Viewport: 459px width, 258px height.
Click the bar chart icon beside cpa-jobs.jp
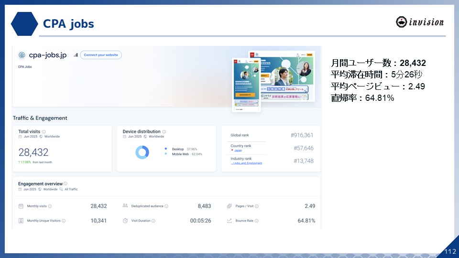76,54
